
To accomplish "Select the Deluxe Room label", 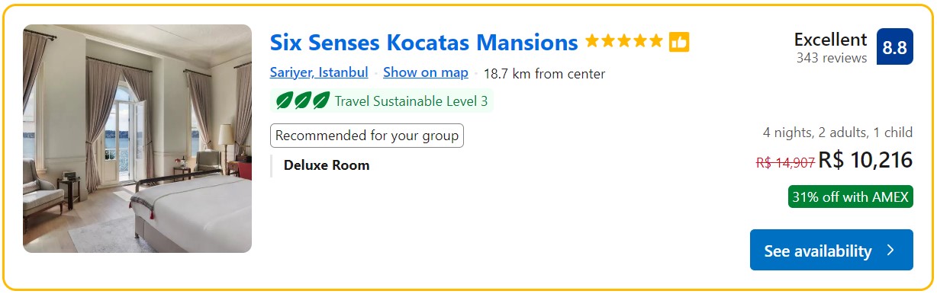I will (327, 165).
